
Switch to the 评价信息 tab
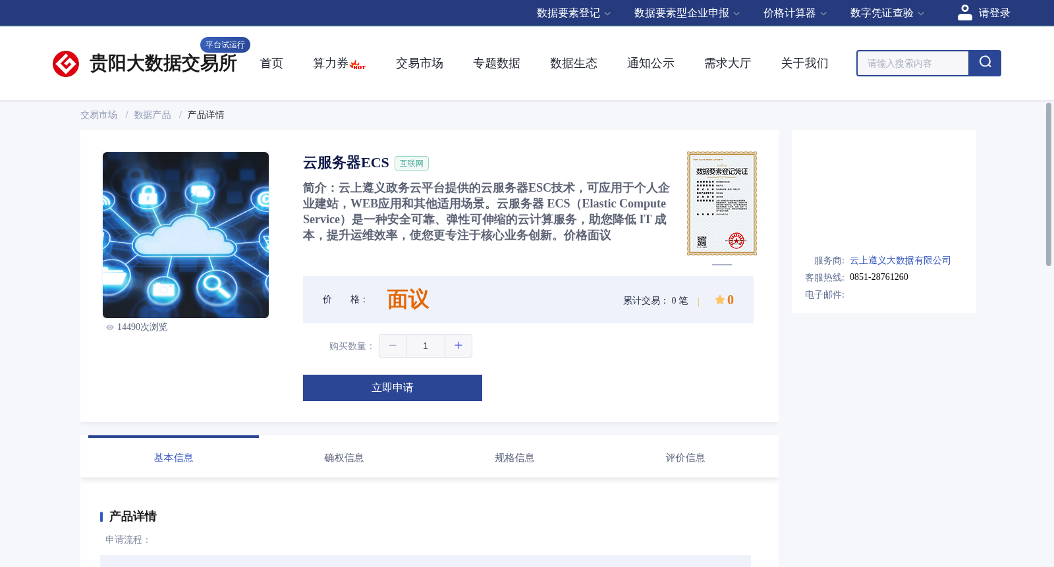click(x=685, y=458)
